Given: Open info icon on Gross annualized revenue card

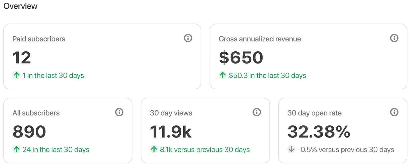Looking at the screenshot, I should (x=394, y=38).
